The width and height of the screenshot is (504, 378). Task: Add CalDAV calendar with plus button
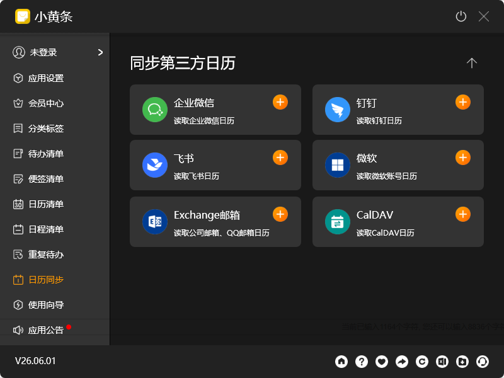tap(463, 214)
